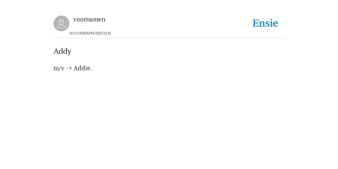338x169 pixels.
Task: Click the '->' arrow in the definition
Action: click(69, 68)
